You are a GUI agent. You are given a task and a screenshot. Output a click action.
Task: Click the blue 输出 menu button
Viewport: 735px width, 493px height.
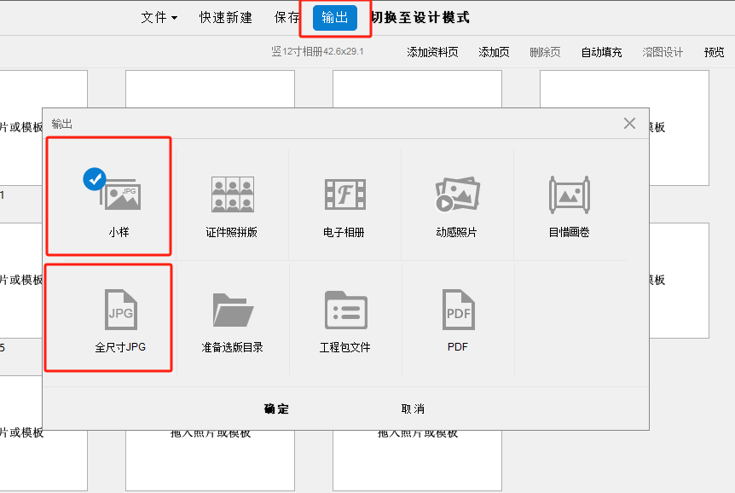click(335, 18)
